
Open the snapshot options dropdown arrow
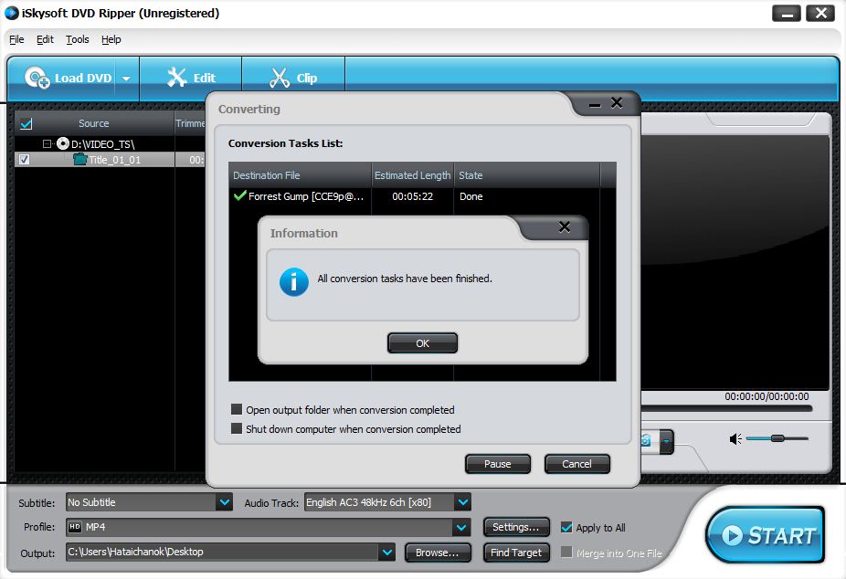666,441
